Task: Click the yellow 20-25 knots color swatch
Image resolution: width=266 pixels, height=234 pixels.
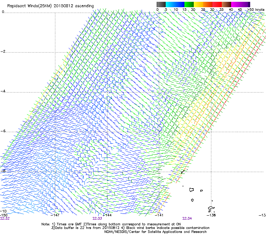Action: point(198,4)
